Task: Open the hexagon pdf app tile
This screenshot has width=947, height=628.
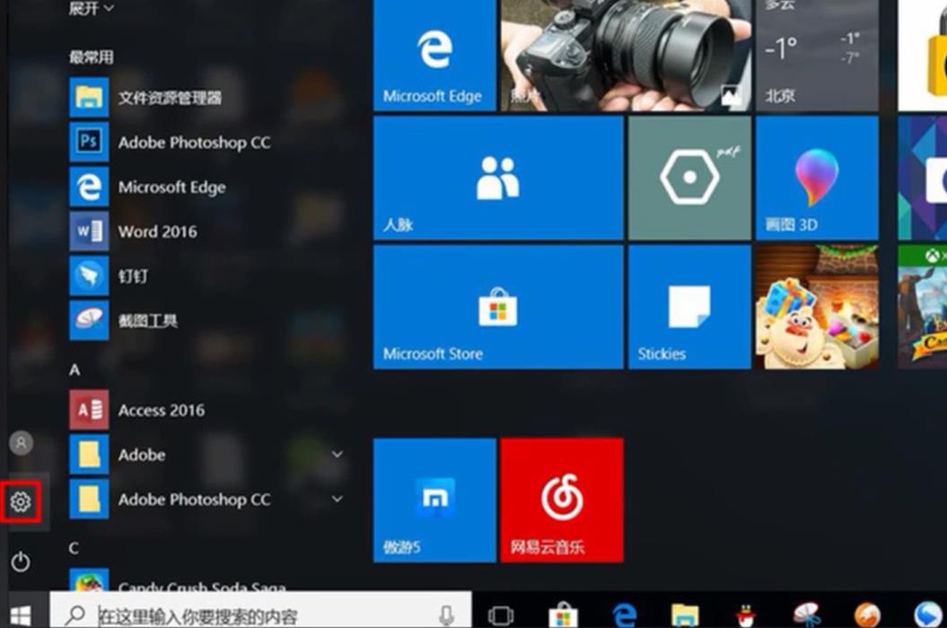Action: 689,179
